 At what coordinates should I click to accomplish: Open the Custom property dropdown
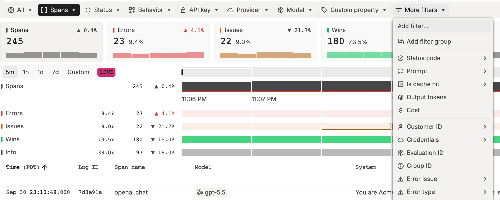[354, 10]
